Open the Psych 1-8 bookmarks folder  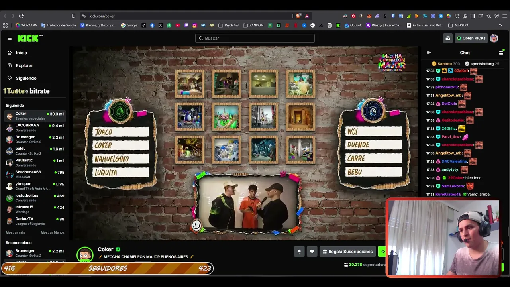pos(228,25)
